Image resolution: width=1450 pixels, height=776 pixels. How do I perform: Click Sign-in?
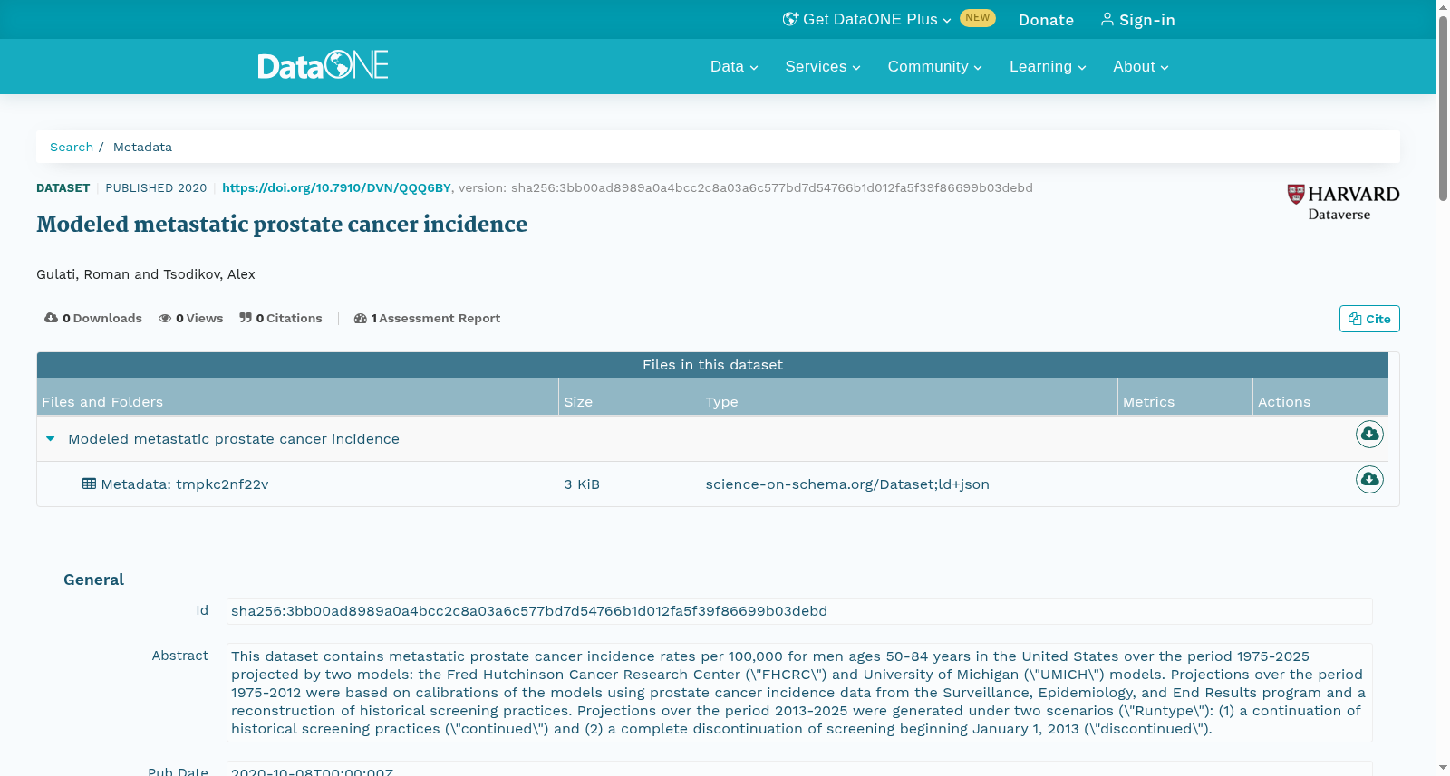pyautogui.click(x=1137, y=20)
